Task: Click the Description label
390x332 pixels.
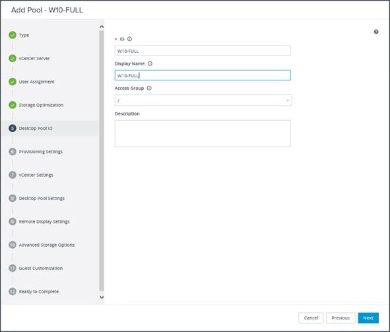Action: (x=127, y=114)
